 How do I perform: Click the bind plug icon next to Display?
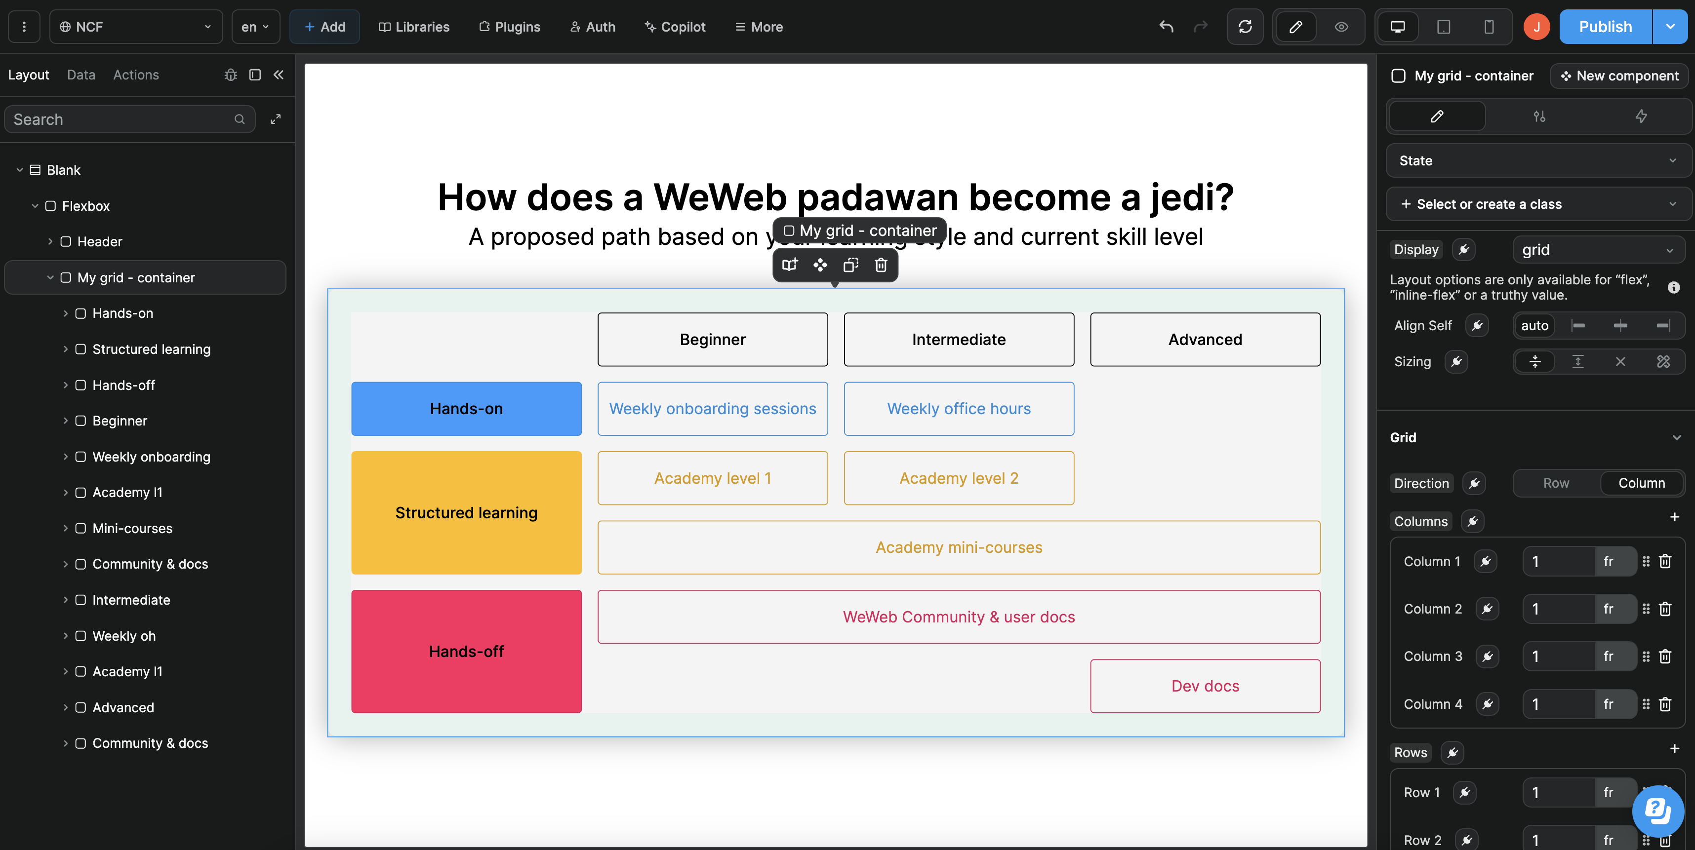(x=1463, y=250)
